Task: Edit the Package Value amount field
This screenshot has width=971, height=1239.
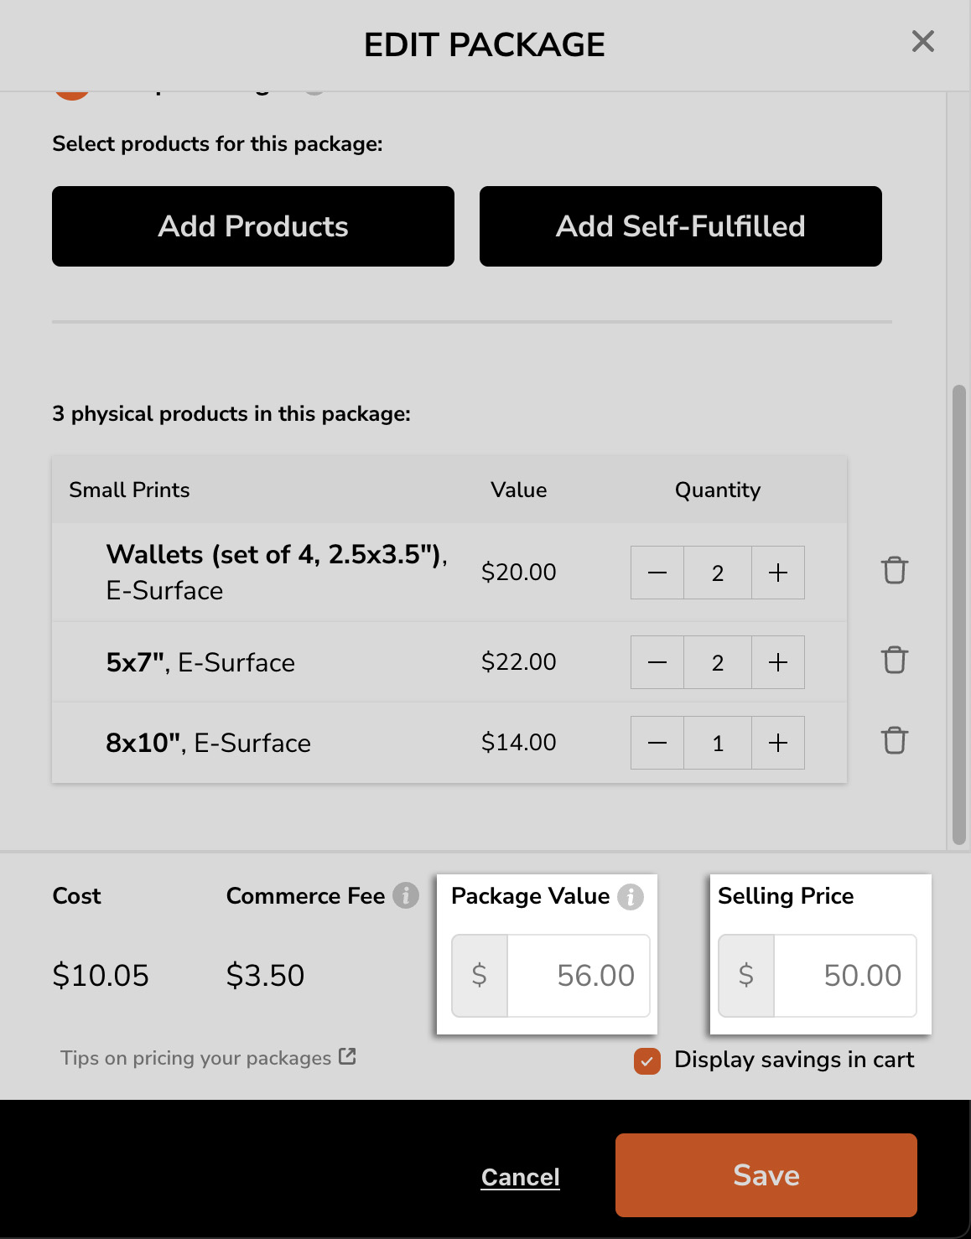Action: 579,975
